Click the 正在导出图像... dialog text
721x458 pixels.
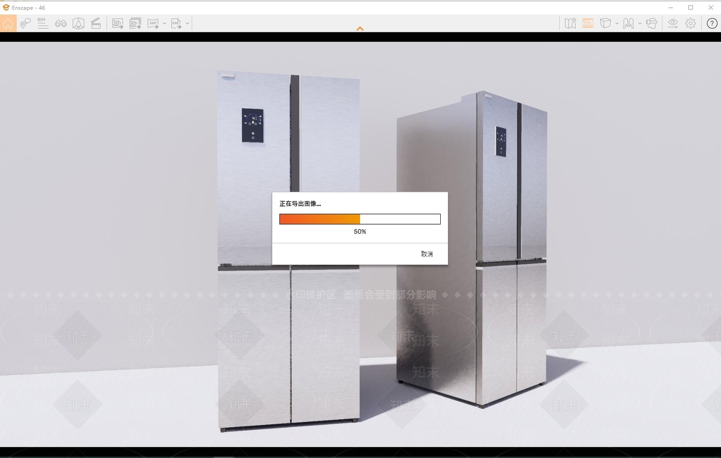[300, 204]
